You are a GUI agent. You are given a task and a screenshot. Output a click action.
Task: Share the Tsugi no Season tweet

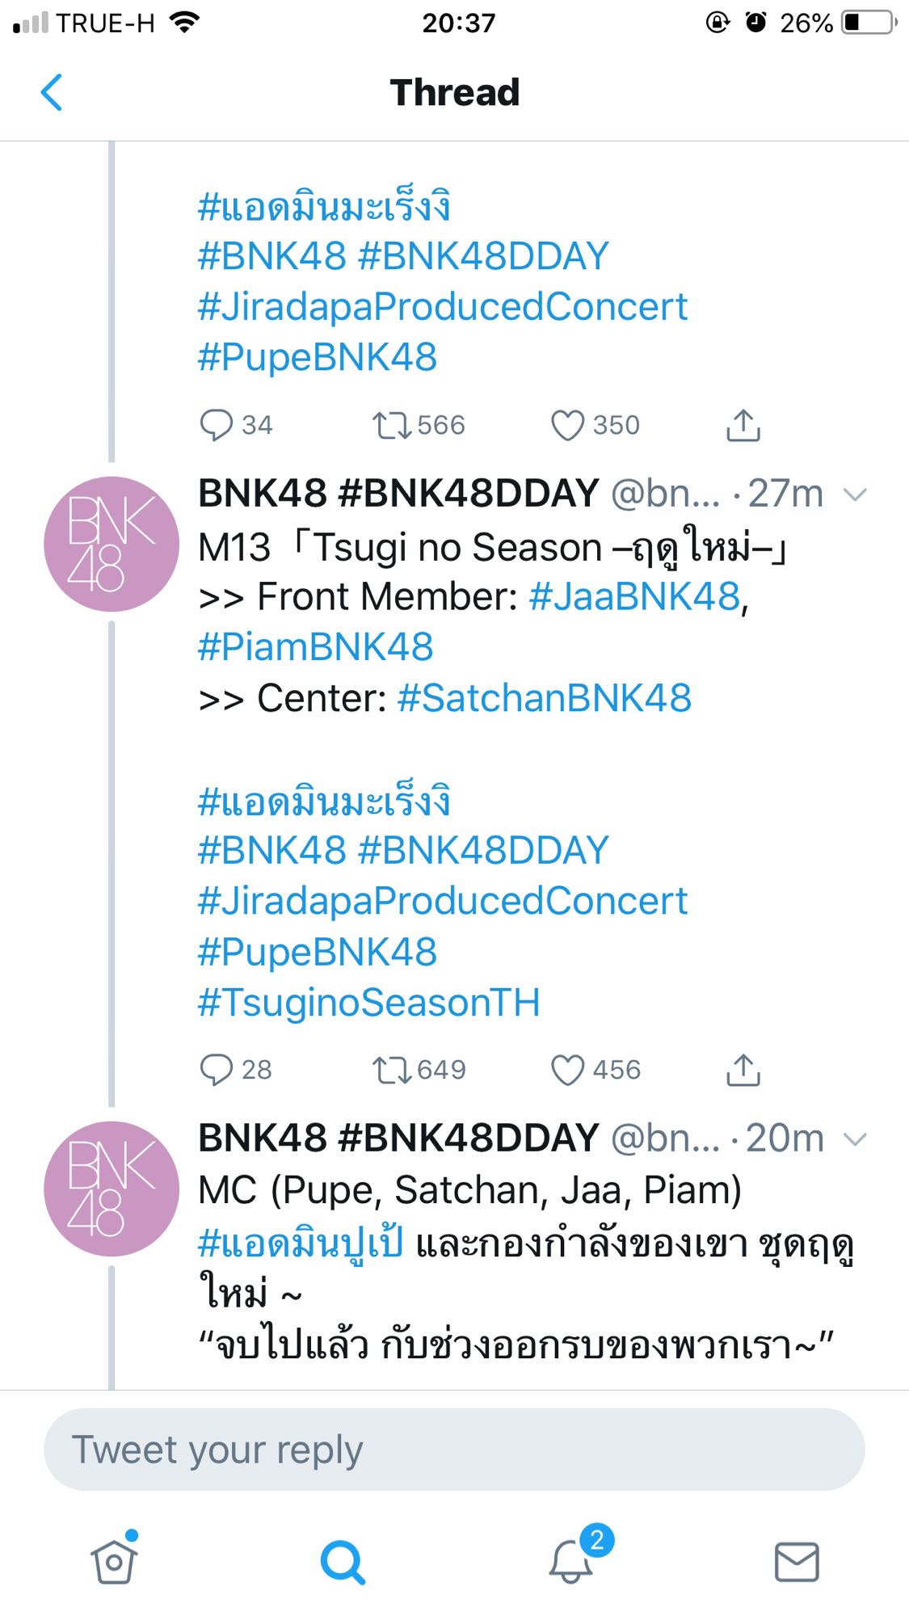(x=743, y=1070)
